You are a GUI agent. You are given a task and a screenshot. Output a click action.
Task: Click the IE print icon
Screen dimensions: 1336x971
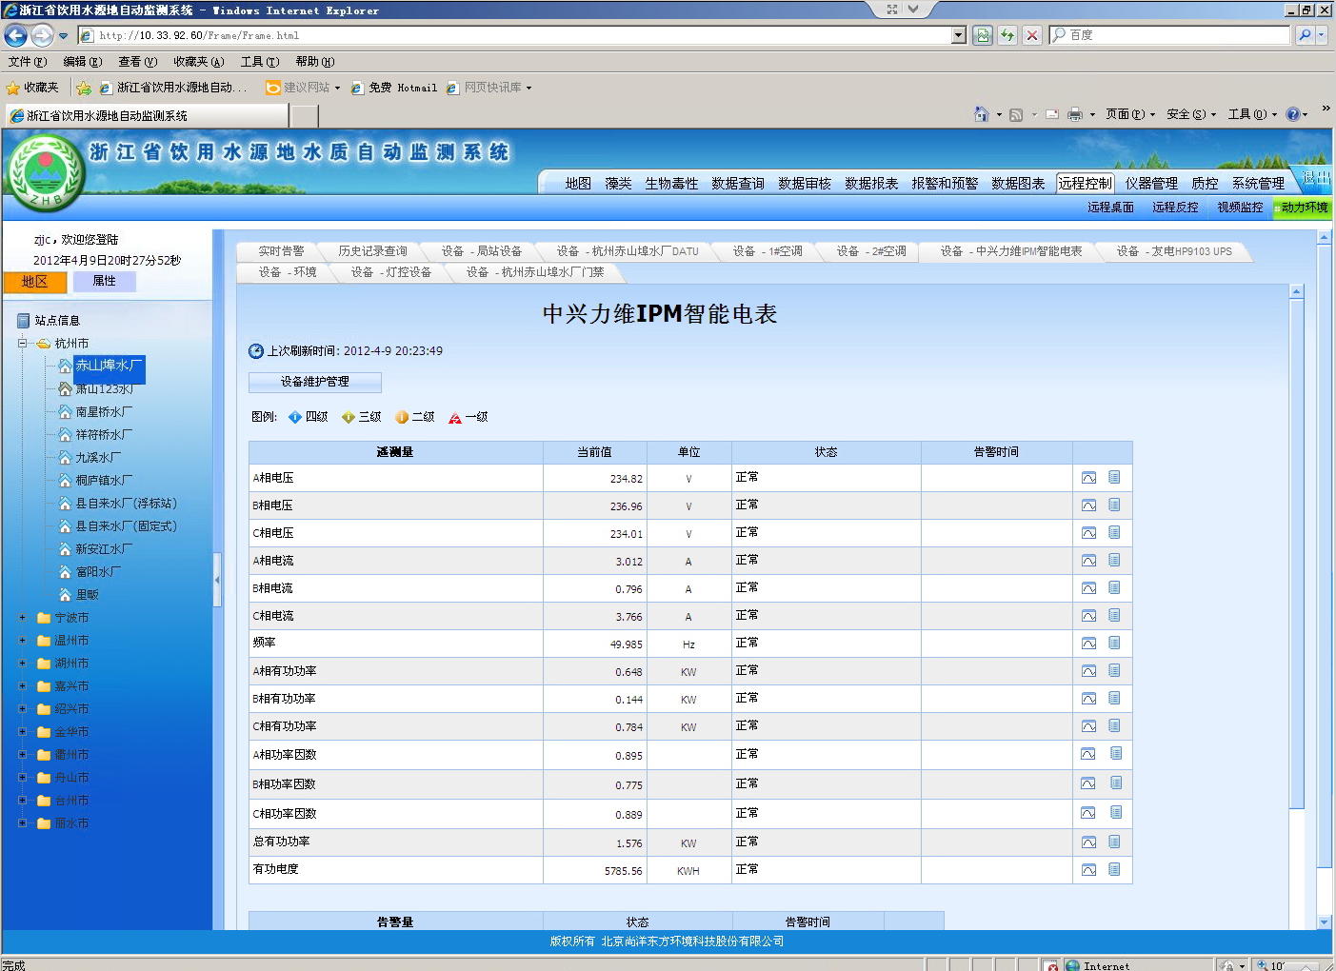1075,114
